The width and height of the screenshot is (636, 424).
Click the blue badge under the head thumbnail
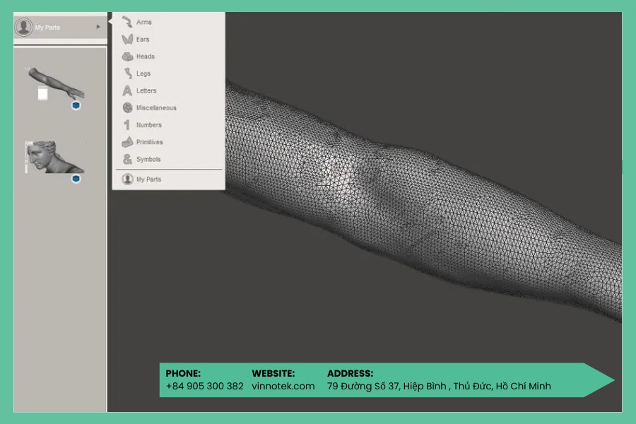point(76,179)
